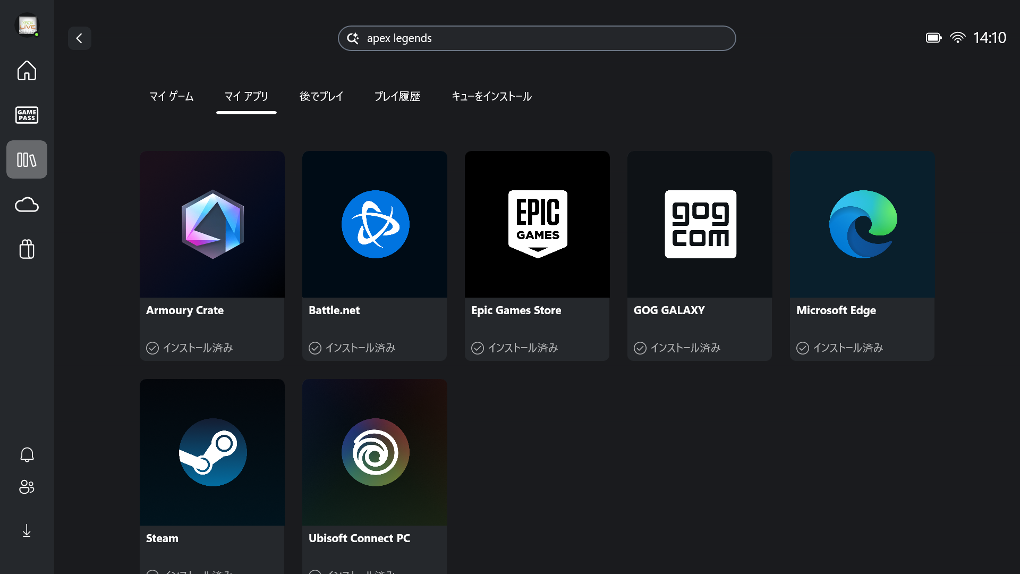Open the Friends icon in the sidebar
Viewport: 1020px width, 574px height.
click(x=27, y=487)
